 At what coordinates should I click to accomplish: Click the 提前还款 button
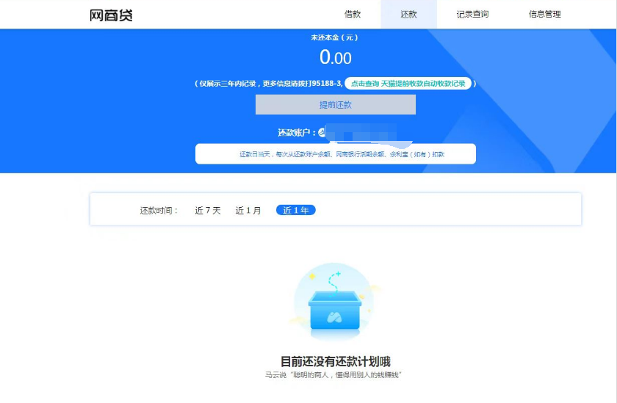point(335,104)
